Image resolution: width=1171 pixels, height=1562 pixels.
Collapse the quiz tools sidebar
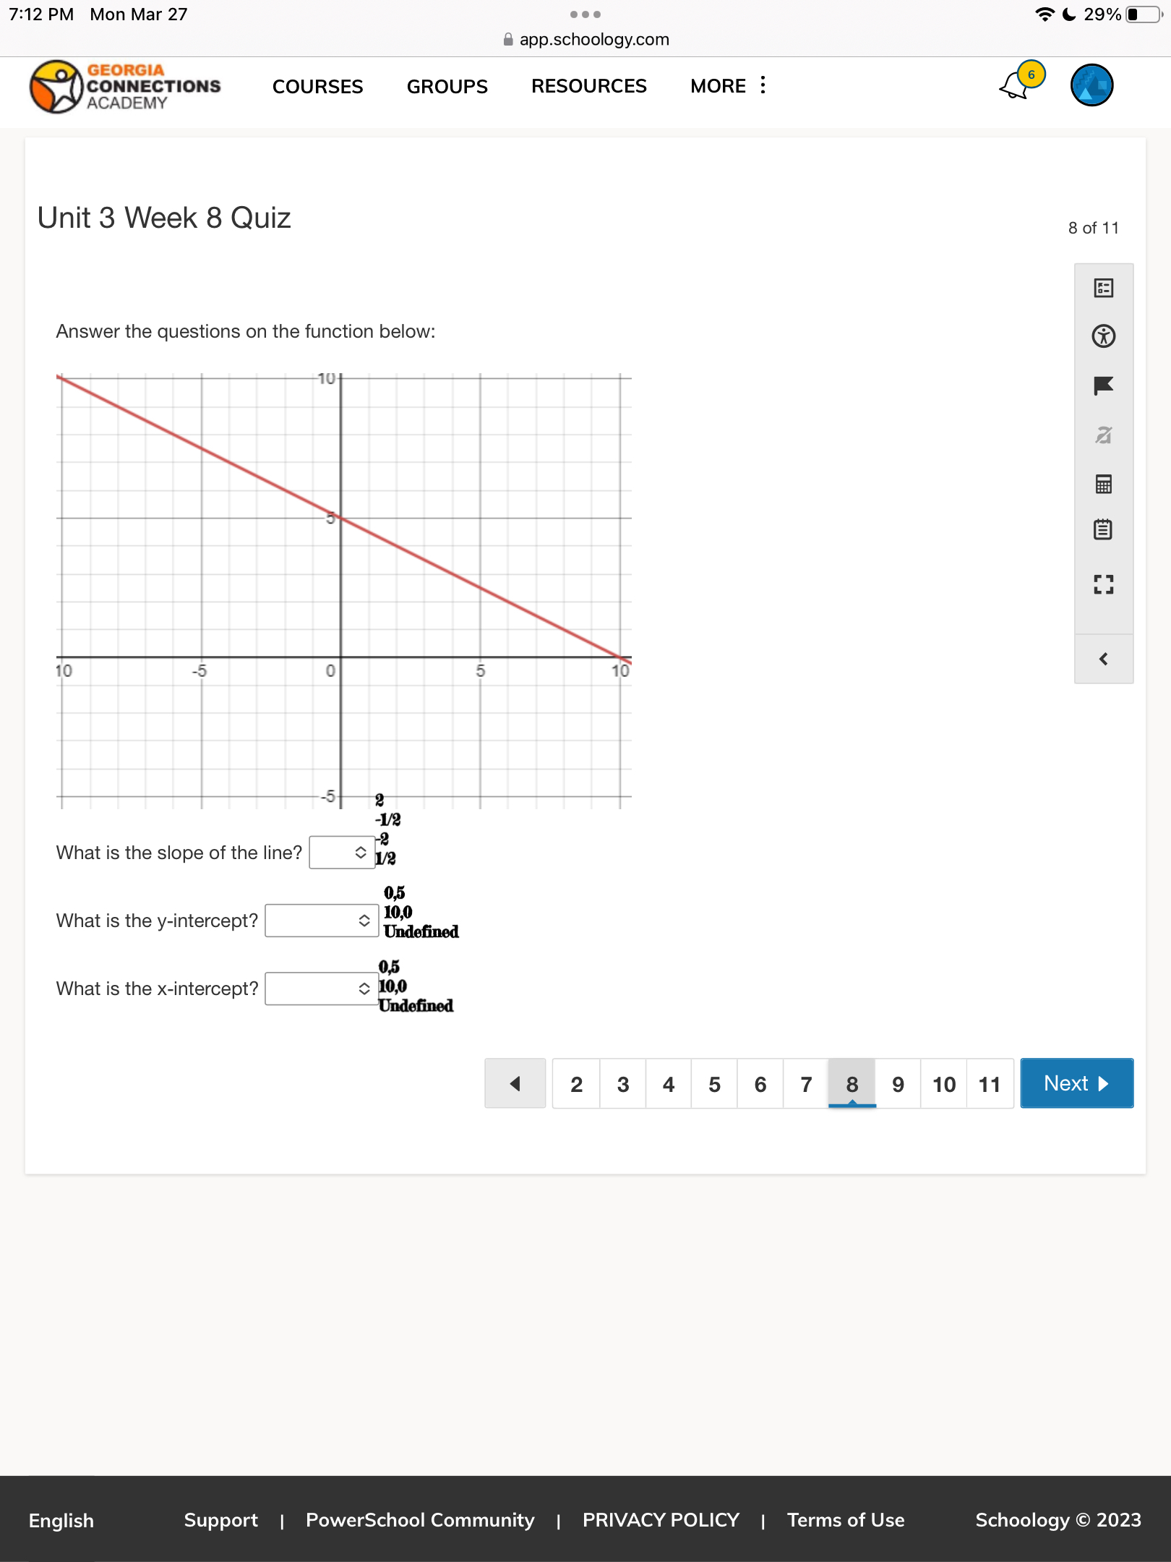[1104, 658]
